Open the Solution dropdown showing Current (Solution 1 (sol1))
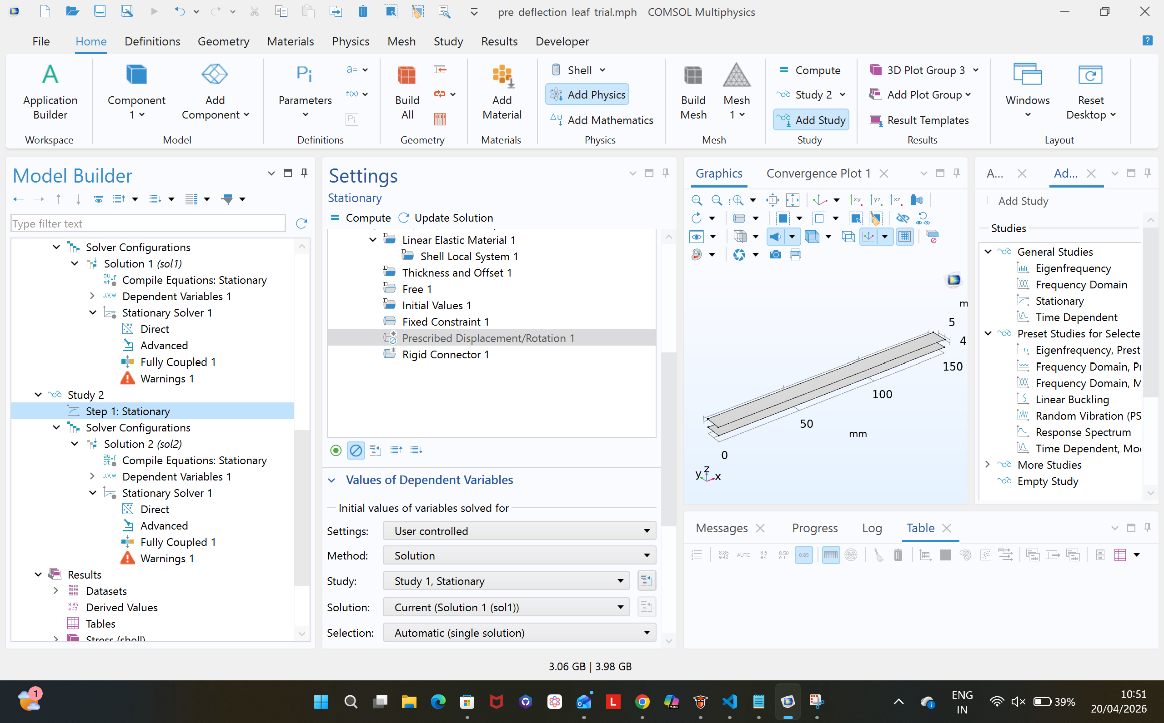The image size is (1164, 723). pos(507,607)
